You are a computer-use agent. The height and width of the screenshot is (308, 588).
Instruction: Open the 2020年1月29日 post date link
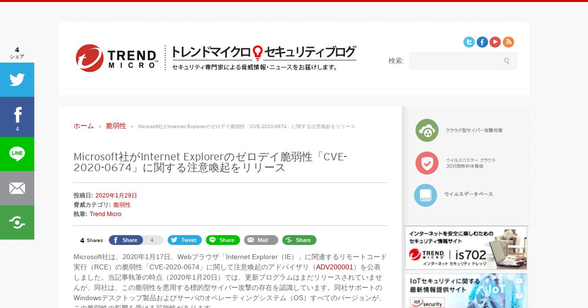[x=116, y=196]
